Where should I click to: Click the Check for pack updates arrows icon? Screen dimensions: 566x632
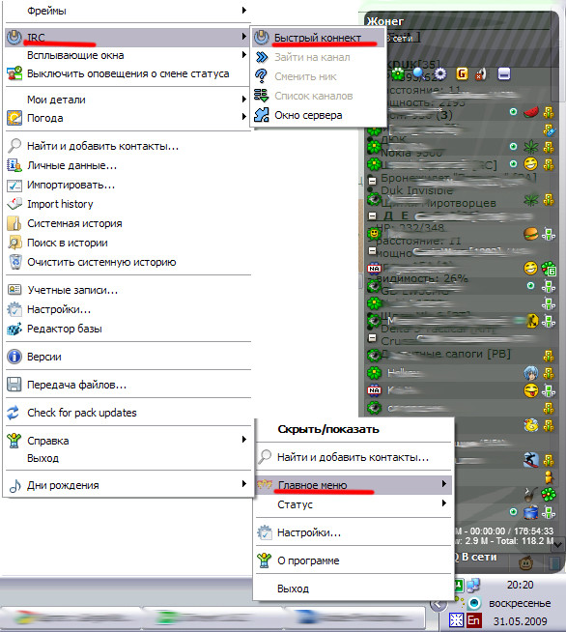tap(14, 413)
